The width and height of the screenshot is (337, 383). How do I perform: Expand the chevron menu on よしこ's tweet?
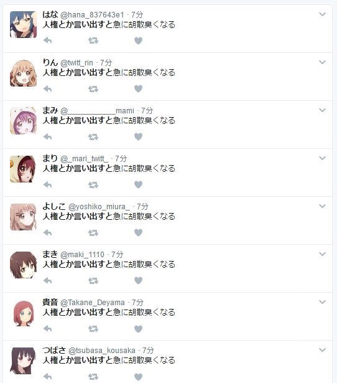pos(322,206)
